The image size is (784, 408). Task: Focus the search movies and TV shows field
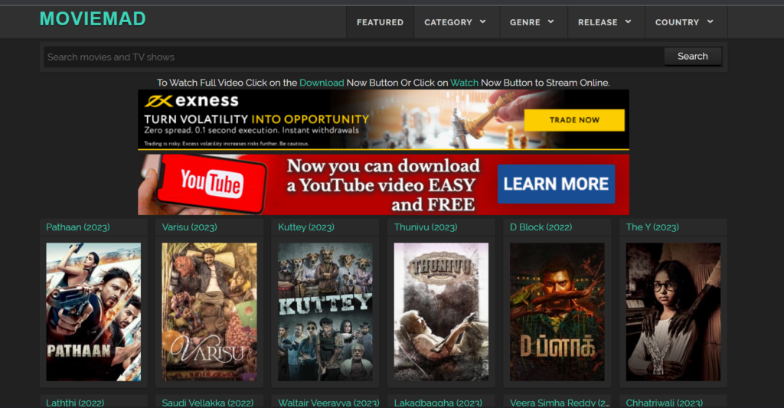coord(354,57)
